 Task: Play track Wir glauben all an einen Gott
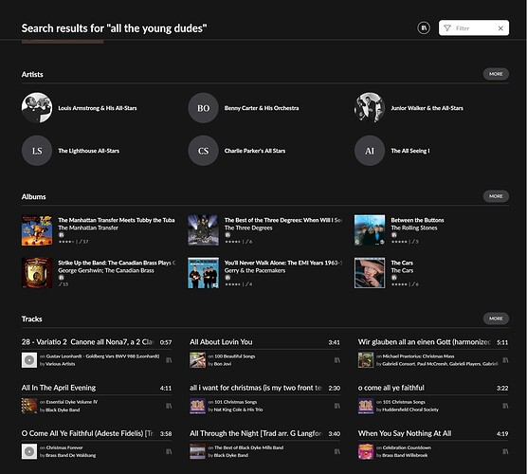tap(424, 342)
